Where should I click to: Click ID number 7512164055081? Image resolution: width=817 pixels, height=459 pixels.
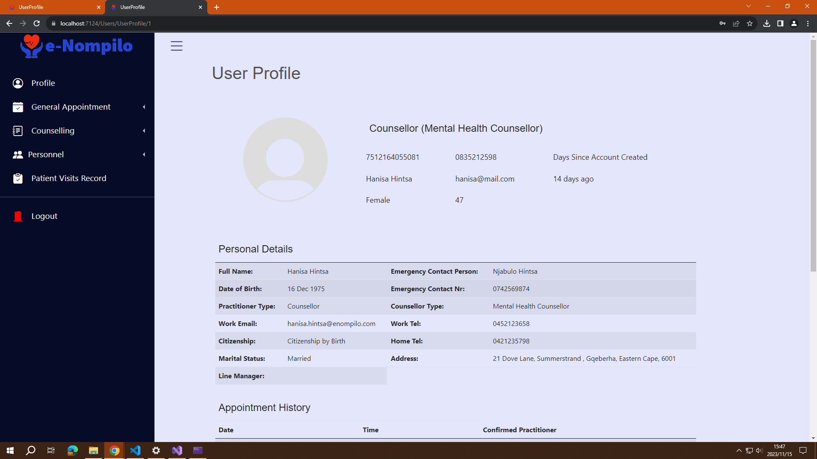coord(393,157)
